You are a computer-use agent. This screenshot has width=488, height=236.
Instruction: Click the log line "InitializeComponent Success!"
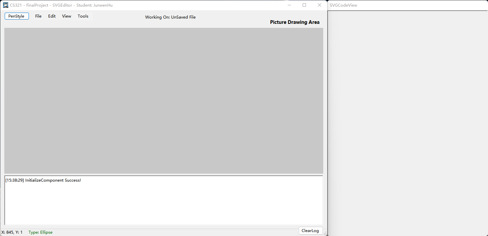[x=43, y=180]
